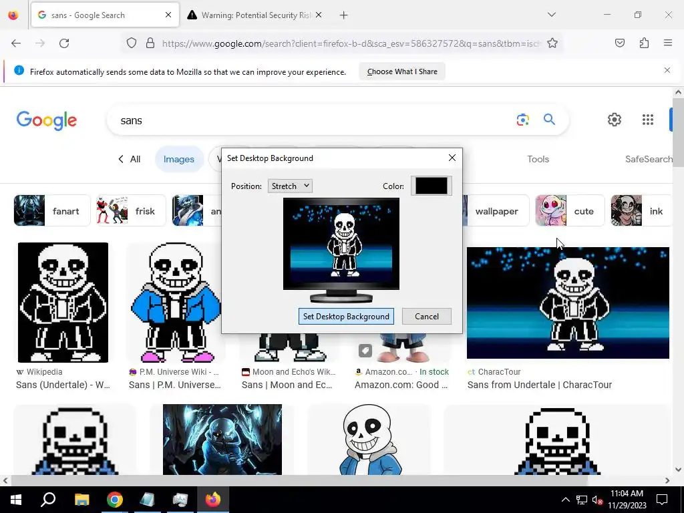This screenshot has height=513, width=684.
Task: Dismiss the Firefox data sharing notification bar
Action: point(667,70)
